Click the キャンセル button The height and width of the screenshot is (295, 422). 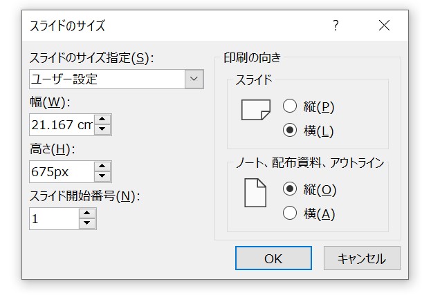pyautogui.click(x=362, y=258)
